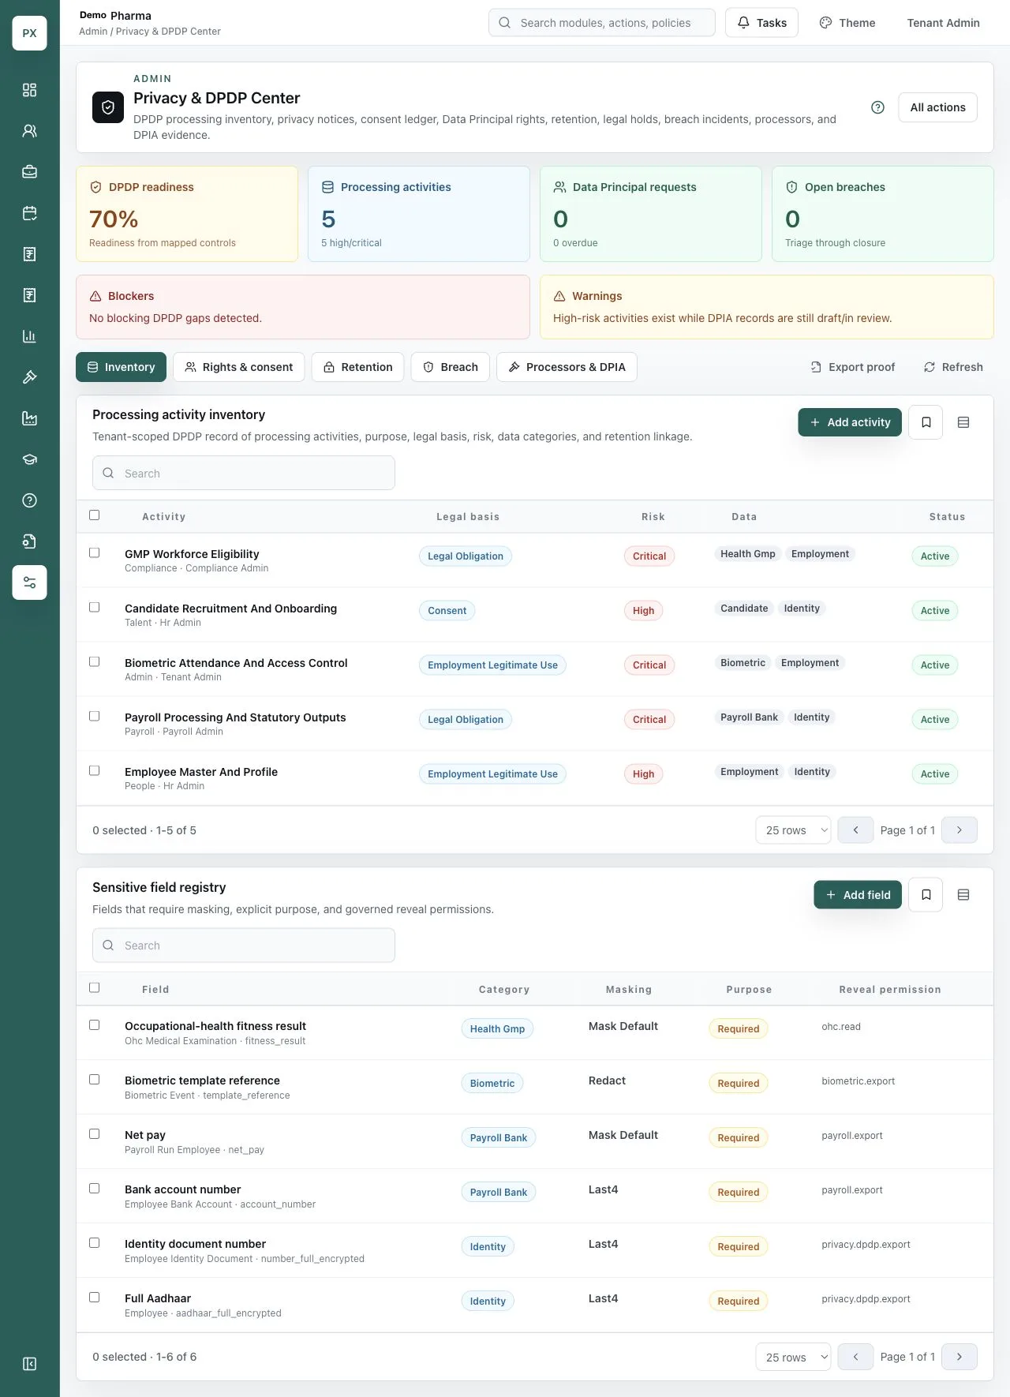Click Export proof link
Viewport: 1010px width, 1397px height.
coord(852,367)
